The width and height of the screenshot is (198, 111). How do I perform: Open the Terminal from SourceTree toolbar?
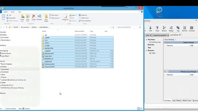click(x=192, y=29)
